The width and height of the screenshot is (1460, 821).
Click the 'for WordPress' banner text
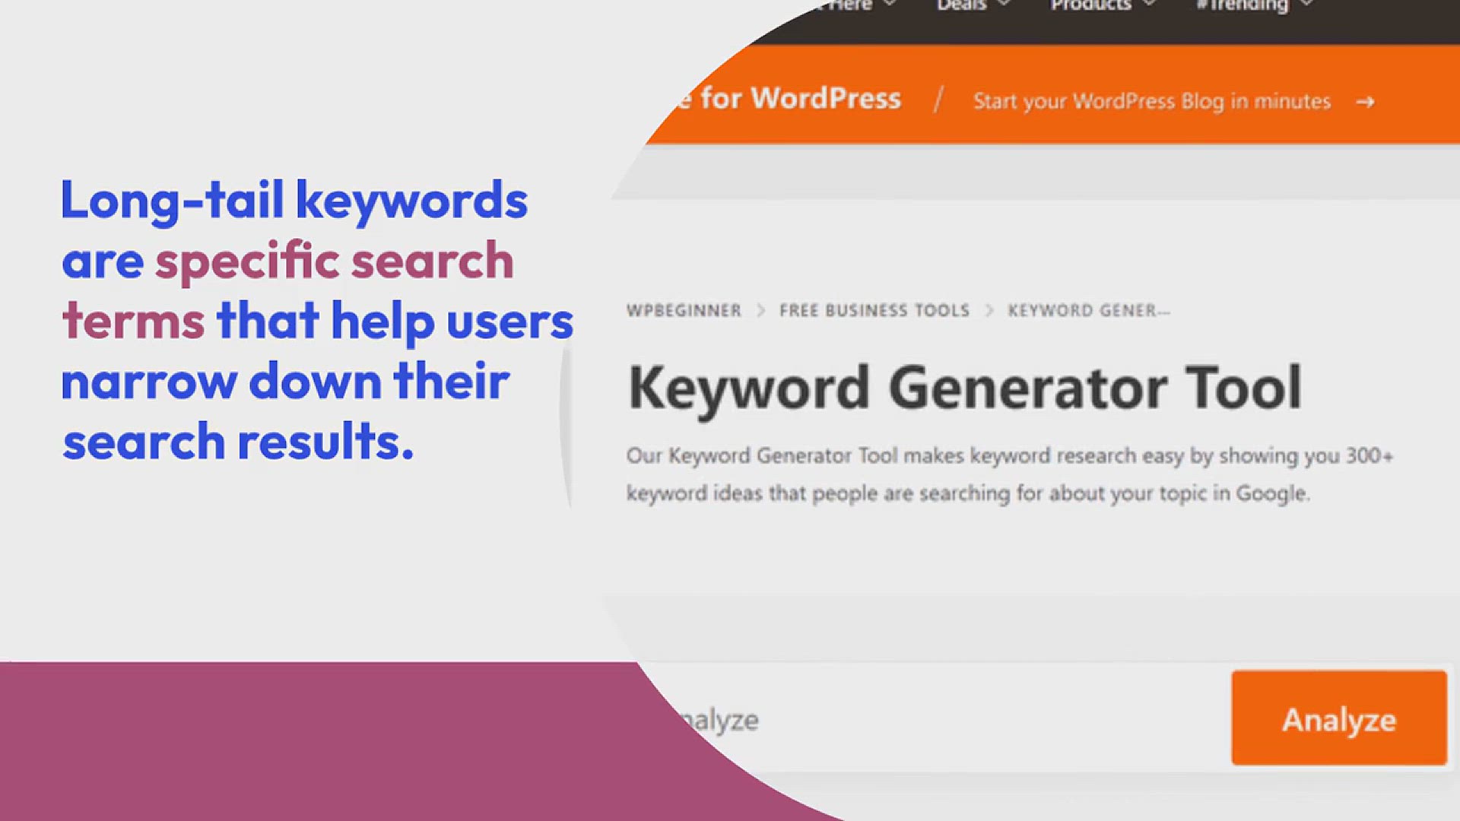[800, 98]
